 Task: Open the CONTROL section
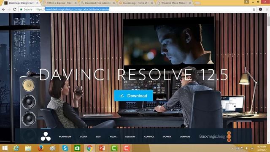click(149, 137)
